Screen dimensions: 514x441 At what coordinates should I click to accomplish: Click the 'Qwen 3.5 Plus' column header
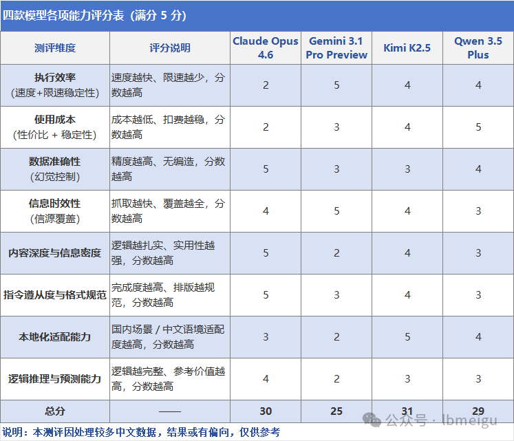coord(478,48)
